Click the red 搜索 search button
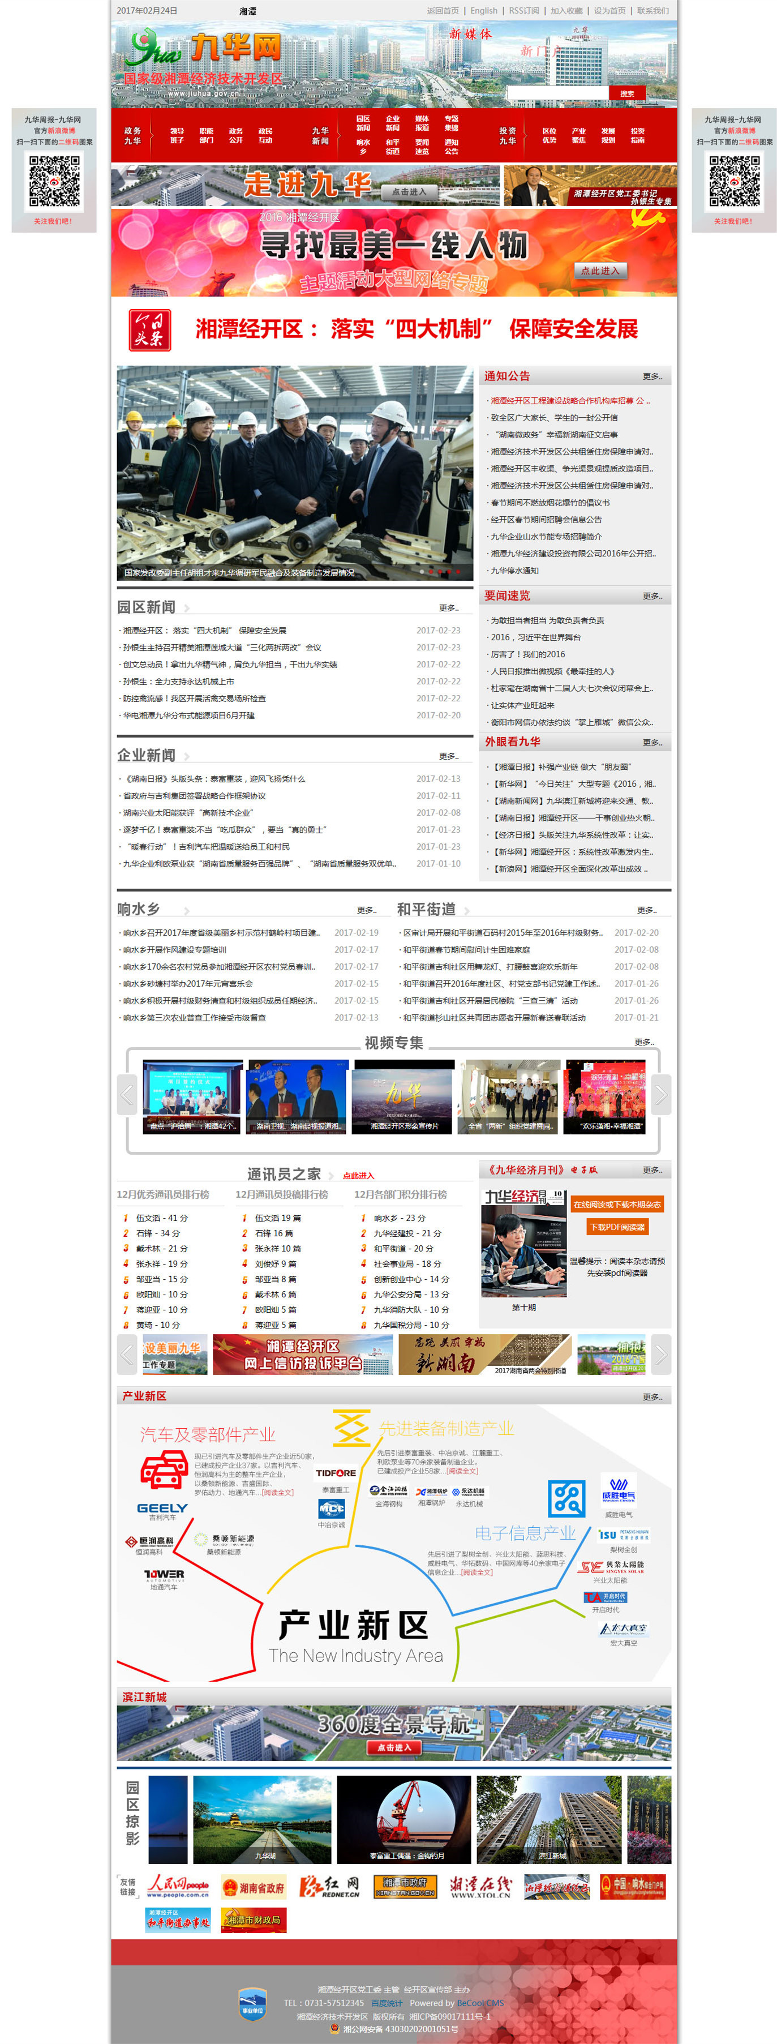 click(627, 93)
